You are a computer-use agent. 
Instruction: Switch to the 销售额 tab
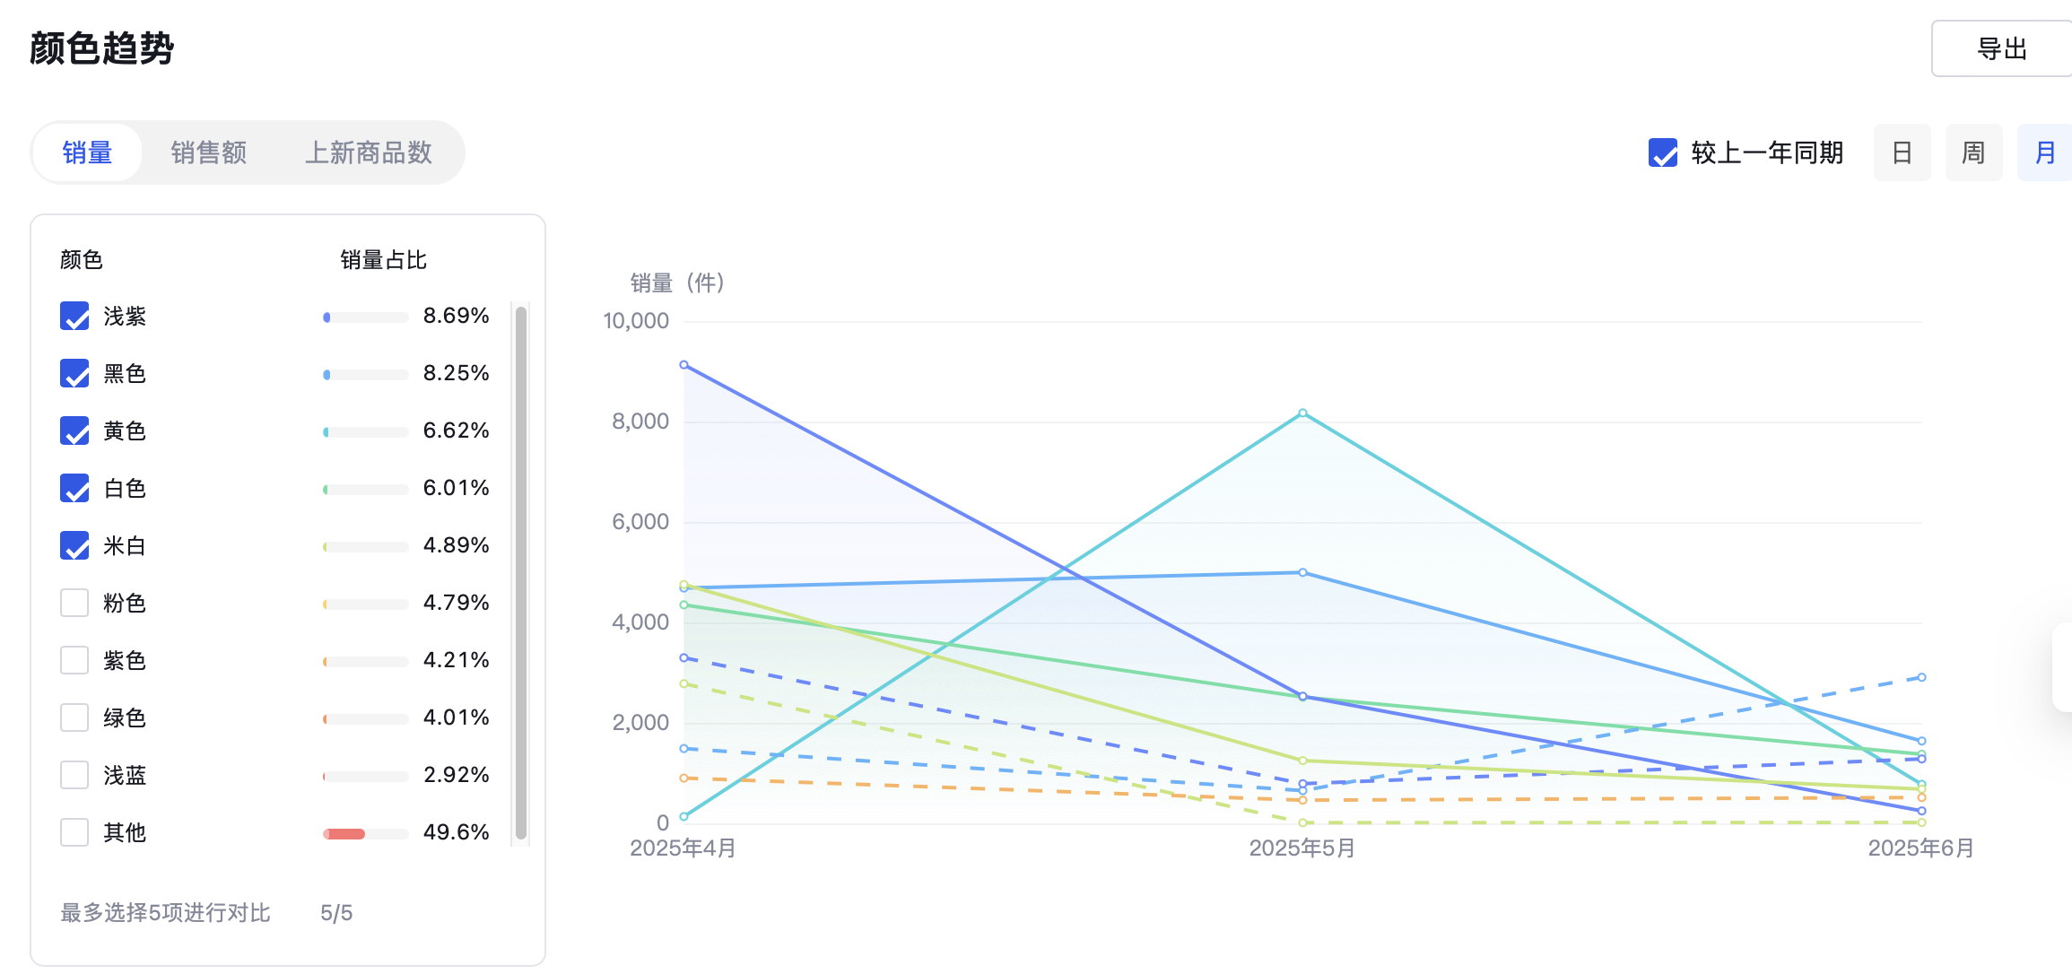tap(209, 152)
